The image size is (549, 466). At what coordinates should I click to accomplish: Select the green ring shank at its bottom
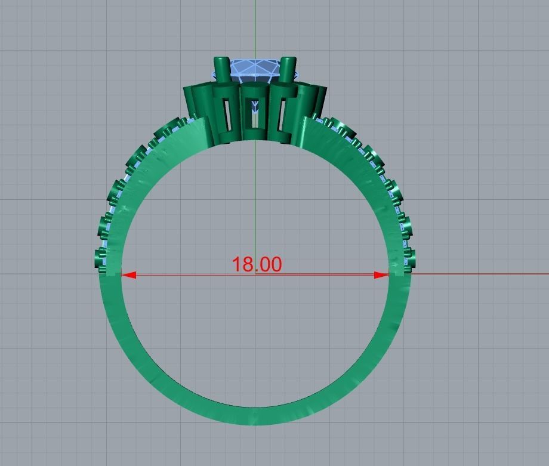coord(255,416)
